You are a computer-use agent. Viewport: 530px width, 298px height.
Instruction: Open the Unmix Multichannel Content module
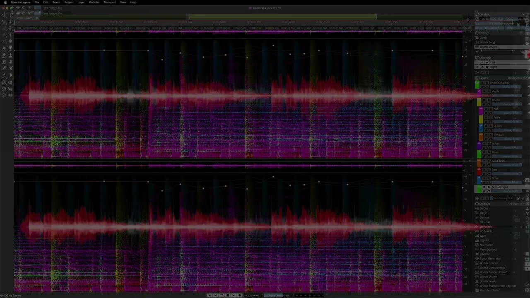coord(498,286)
